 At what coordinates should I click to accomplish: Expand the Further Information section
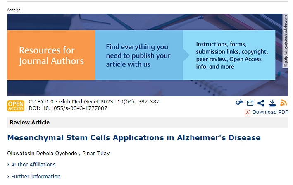pos(36,176)
